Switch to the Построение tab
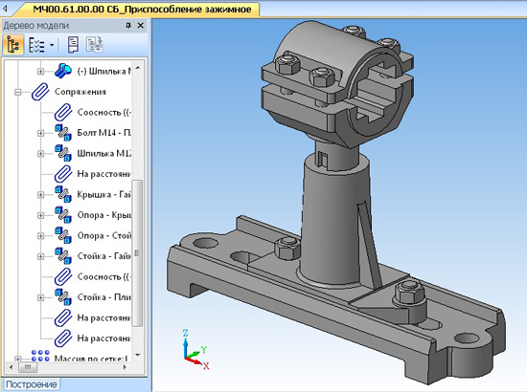This screenshot has width=527, height=392. pyautogui.click(x=32, y=384)
